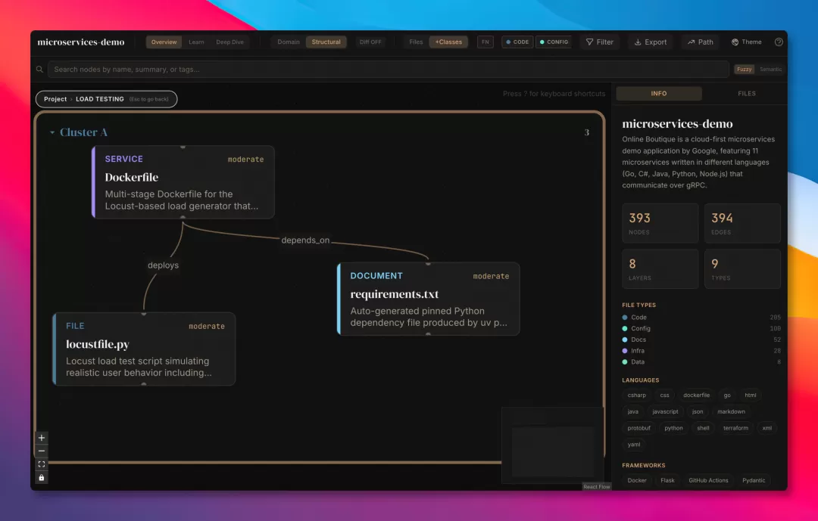The image size is (818, 521).
Task: Zoom out of the graph canvas
Action: [42, 451]
